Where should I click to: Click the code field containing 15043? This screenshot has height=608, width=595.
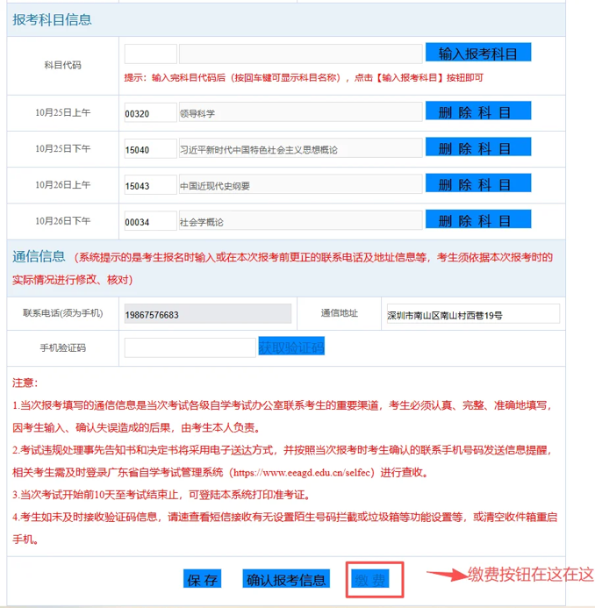coord(151,185)
